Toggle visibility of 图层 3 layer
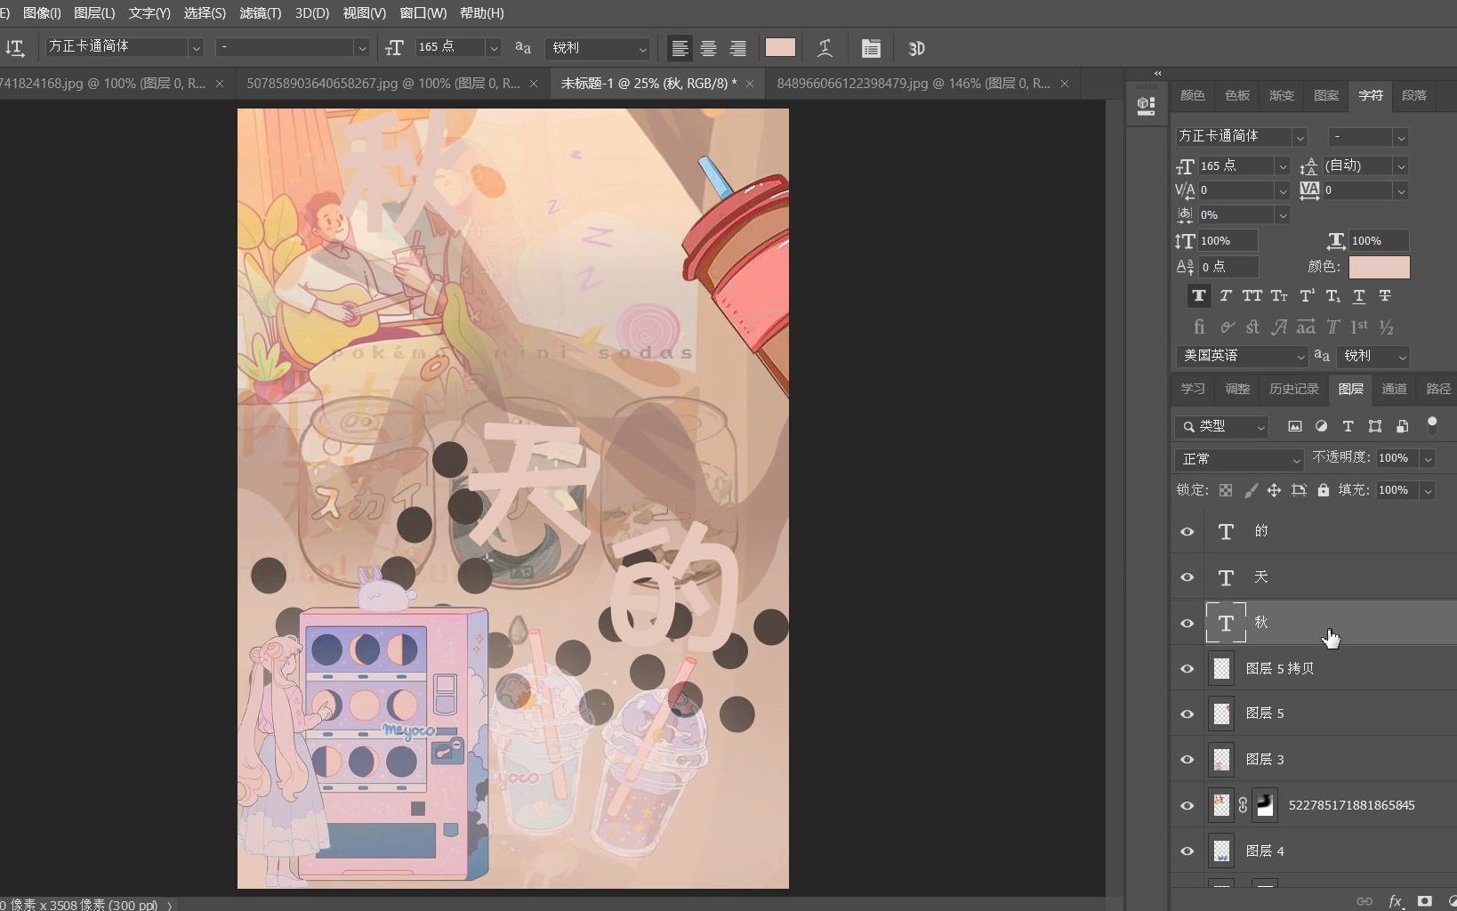 click(1187, 760)
